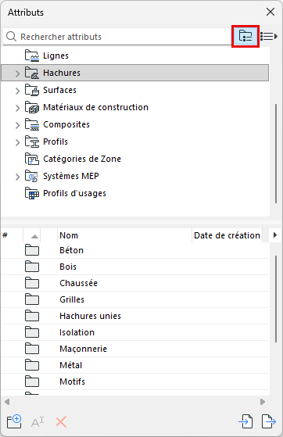Click the export attributes icon
The height and width of the screenshot is (437, 283).
coord(269,421)
